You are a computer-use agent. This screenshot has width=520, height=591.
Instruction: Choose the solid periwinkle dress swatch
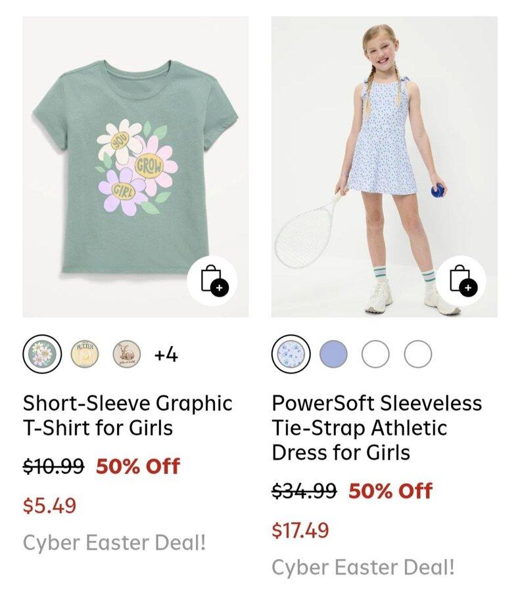tap(333, 355)
